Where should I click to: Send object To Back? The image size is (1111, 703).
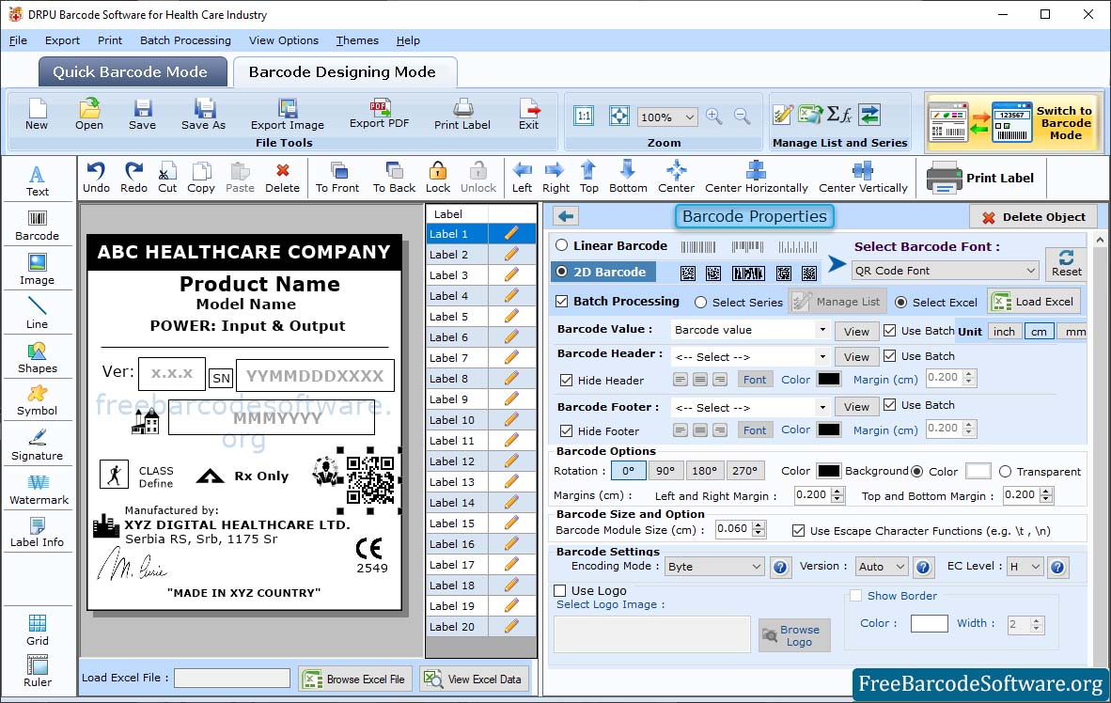(x=394, y=178)
